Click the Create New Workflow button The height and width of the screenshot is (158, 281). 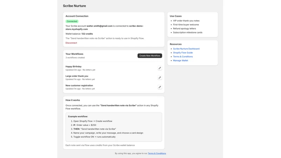coord(150,56)
